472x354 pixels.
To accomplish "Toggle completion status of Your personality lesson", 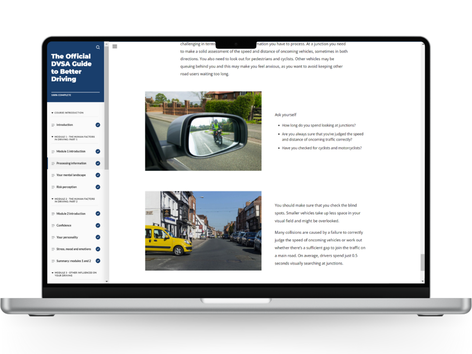I will (98, 237).
